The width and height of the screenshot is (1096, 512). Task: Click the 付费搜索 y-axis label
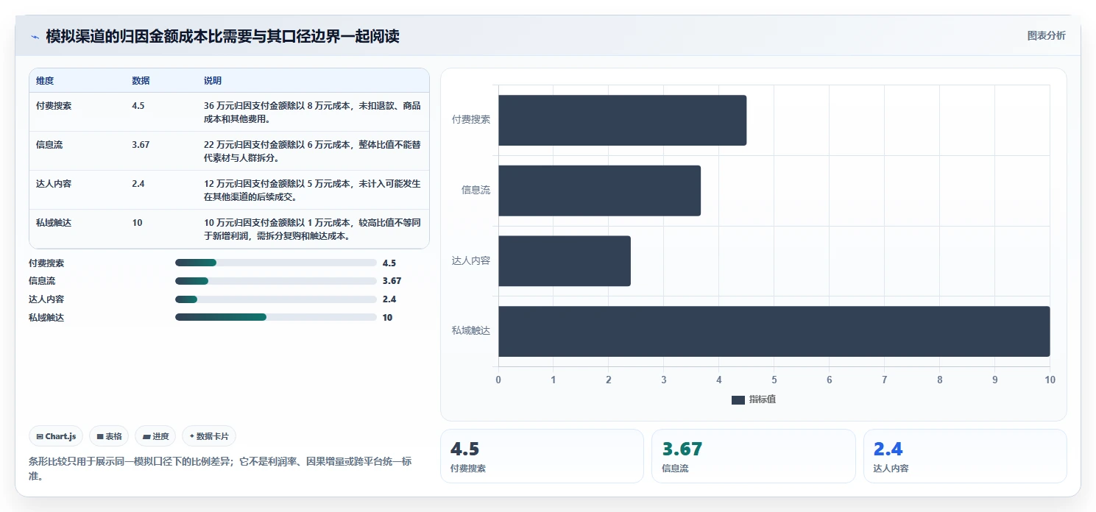click(x=471, y=119)
